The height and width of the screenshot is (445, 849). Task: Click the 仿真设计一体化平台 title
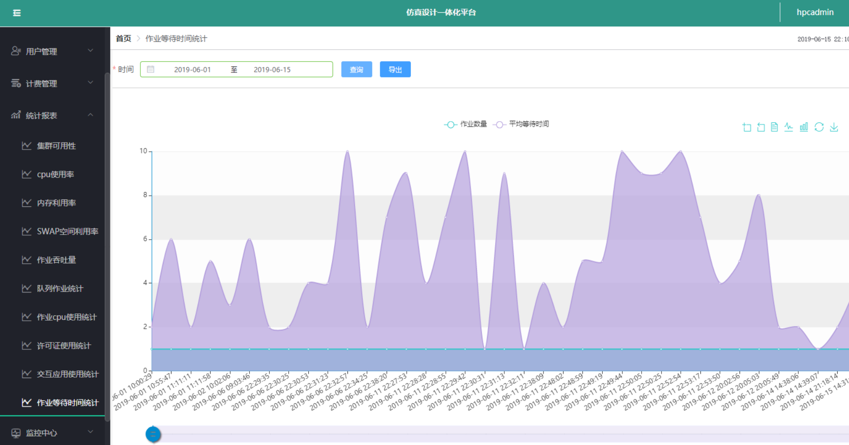point(441,12)
